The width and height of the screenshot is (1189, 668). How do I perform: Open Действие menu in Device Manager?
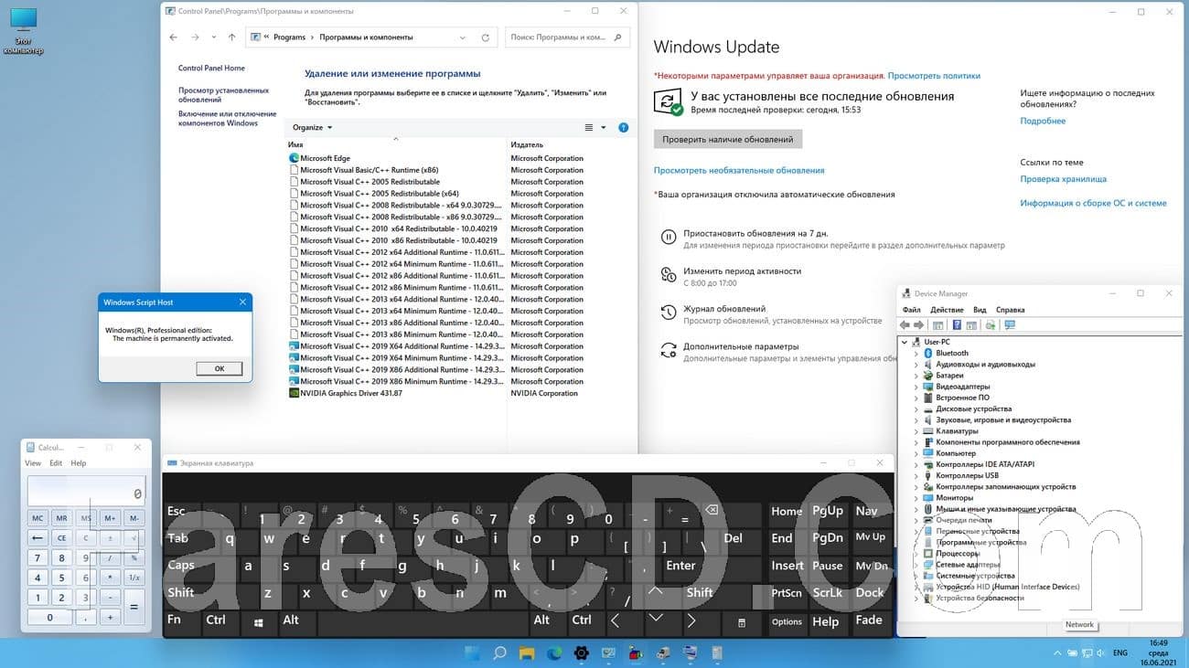947,311
